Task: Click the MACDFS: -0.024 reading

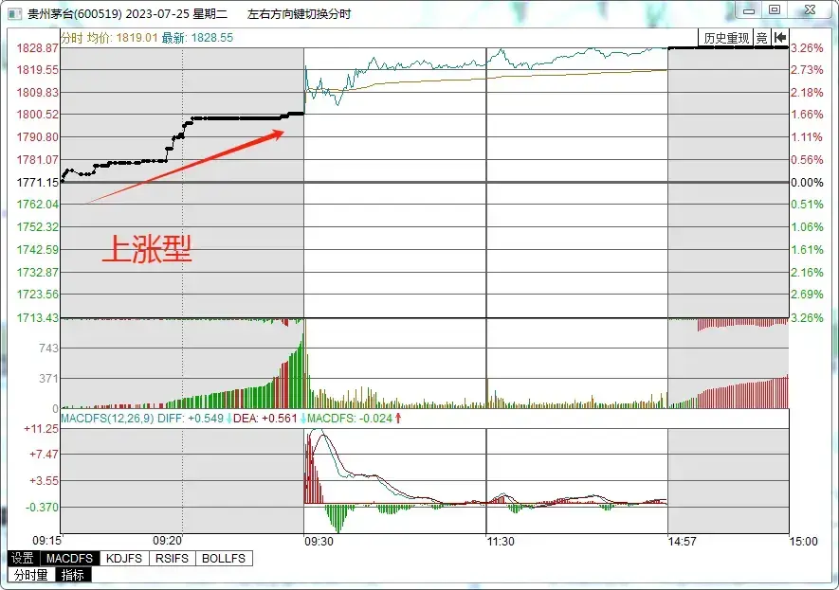Action: 350,419
